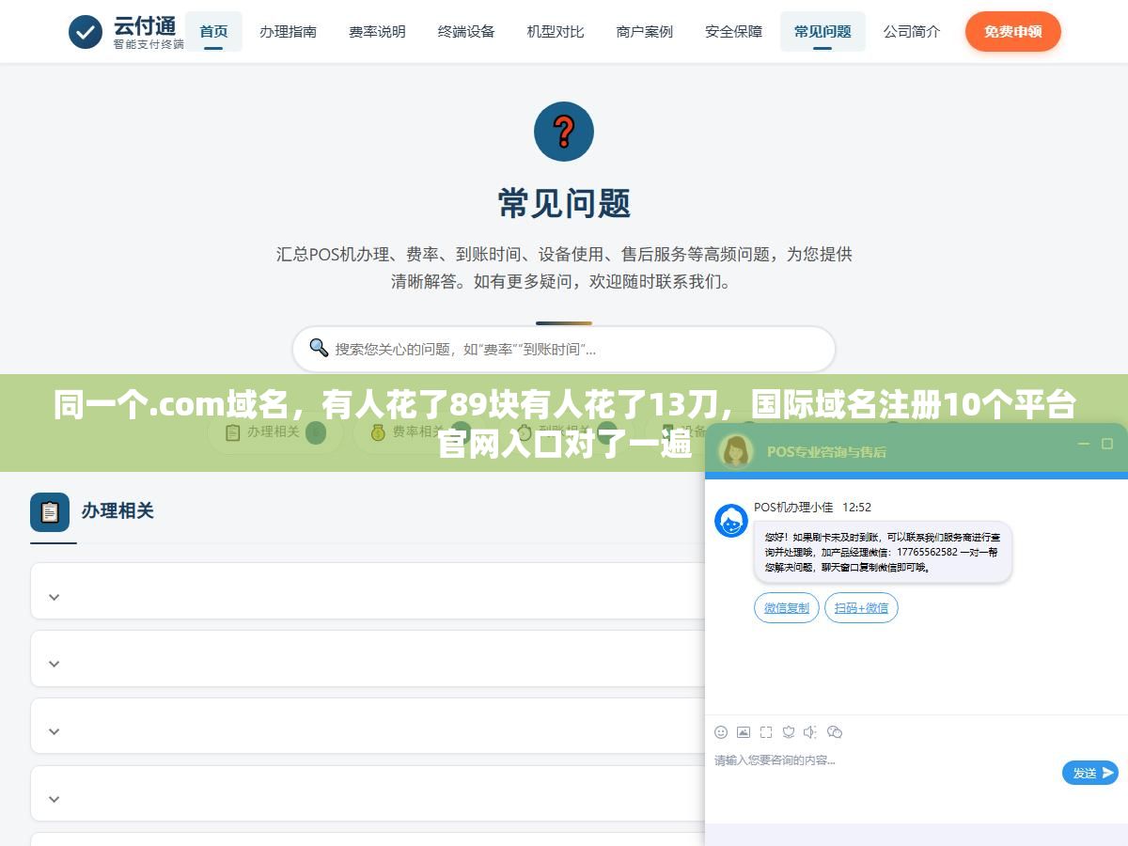Click the magnifier icon in the search box
The width and height of the screenshot is (1128, 846).
[x=319, y=348]
